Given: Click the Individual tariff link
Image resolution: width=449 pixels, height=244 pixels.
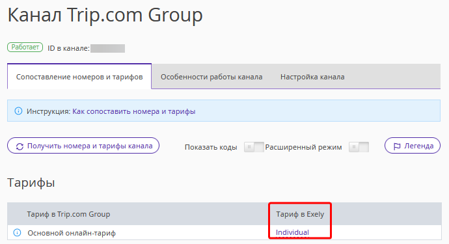Looking at the screenshot, I should pos(292,232).
